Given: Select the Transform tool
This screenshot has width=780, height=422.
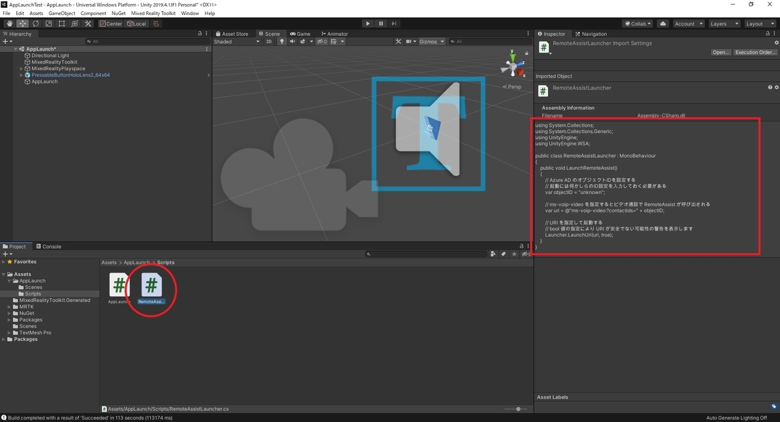Looking at the screenshot, I should point(74,23).
